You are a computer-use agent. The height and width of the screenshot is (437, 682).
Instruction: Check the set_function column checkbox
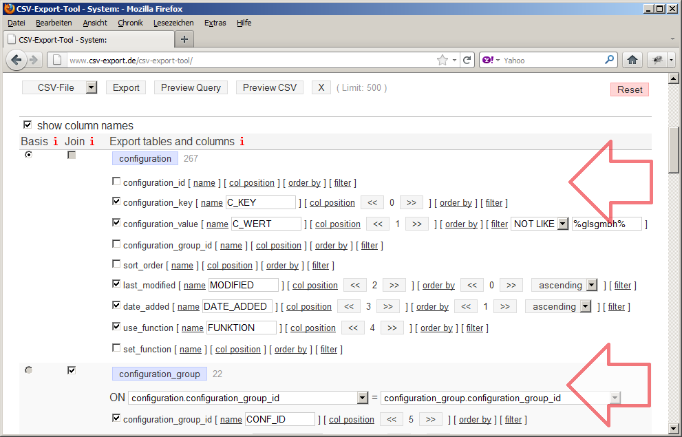pos(116,348)
